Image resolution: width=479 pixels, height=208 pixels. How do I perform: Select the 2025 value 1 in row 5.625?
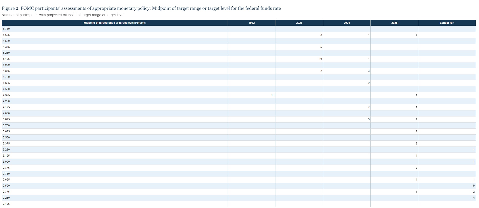pyautogui.click(x=416, y=35)
